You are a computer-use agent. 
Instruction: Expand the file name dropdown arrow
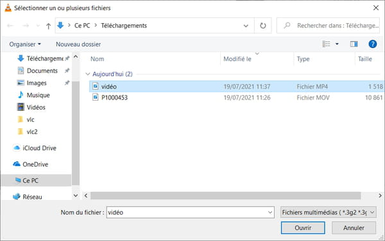click(x=270, y=212)
